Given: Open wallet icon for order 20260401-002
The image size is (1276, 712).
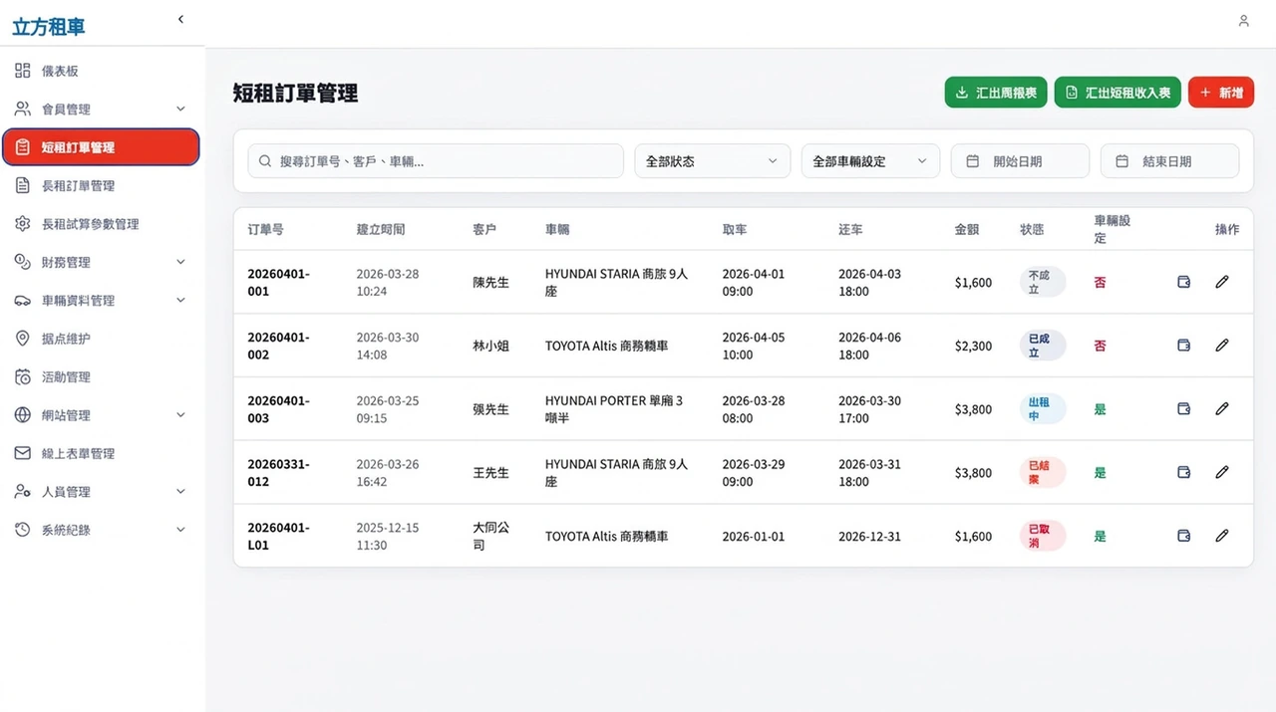Looking at the screenshot, I should pyautogui.click(x=1184, y=346).
